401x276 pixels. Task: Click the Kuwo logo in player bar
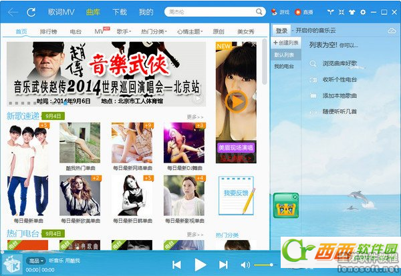[x=12, y=265]
